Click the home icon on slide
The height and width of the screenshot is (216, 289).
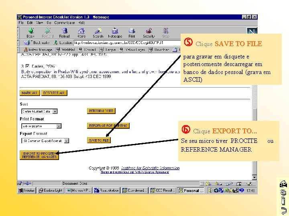pos(283,184)
